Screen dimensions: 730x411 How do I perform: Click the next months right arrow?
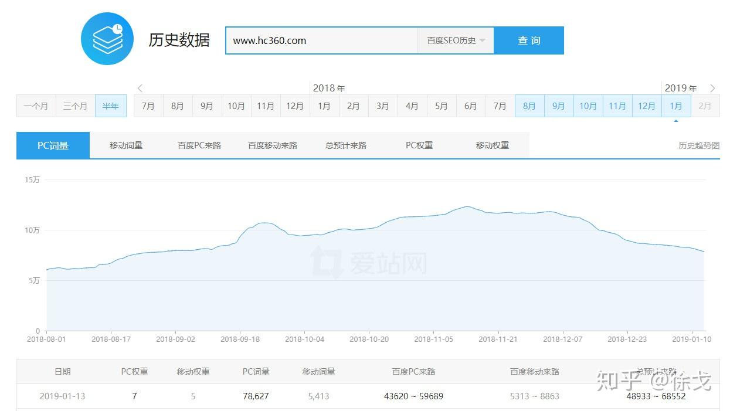(712, 89)
